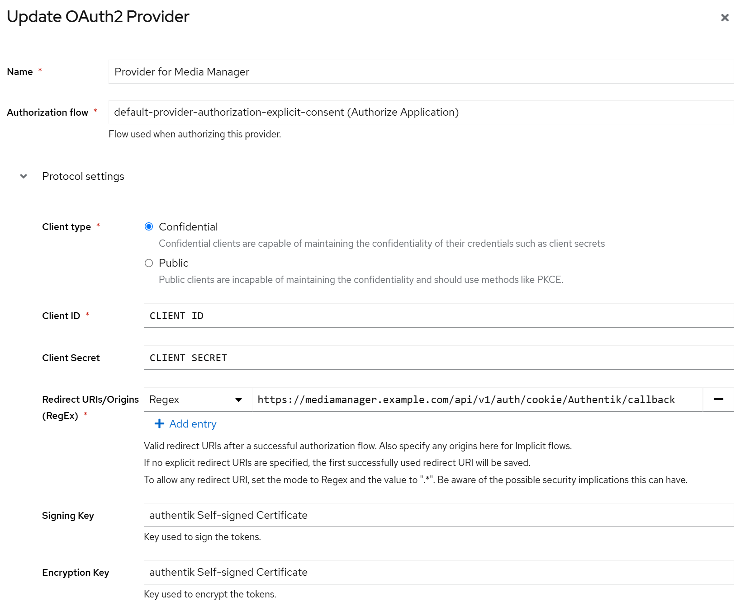Open the Regex matching mode dropdown
The image size is (745, 616).
click(197, 400)
